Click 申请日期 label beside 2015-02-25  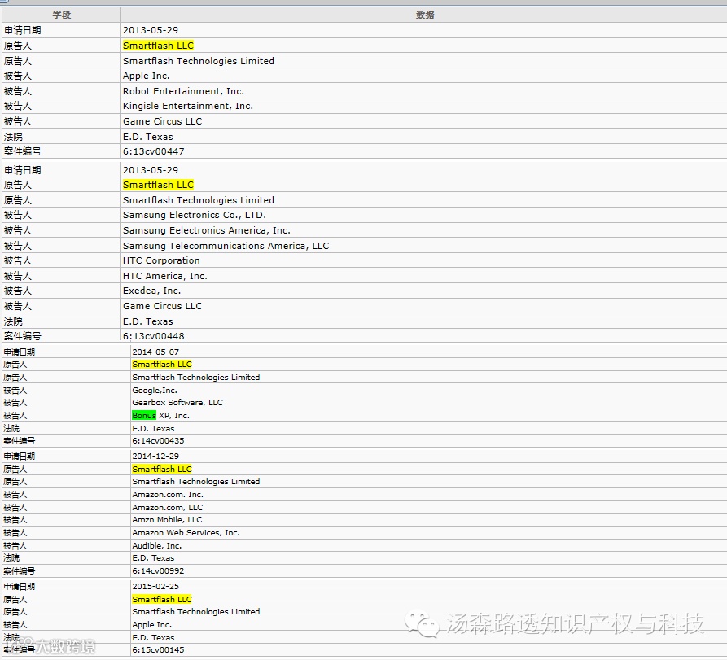click(x=19, y=586)
